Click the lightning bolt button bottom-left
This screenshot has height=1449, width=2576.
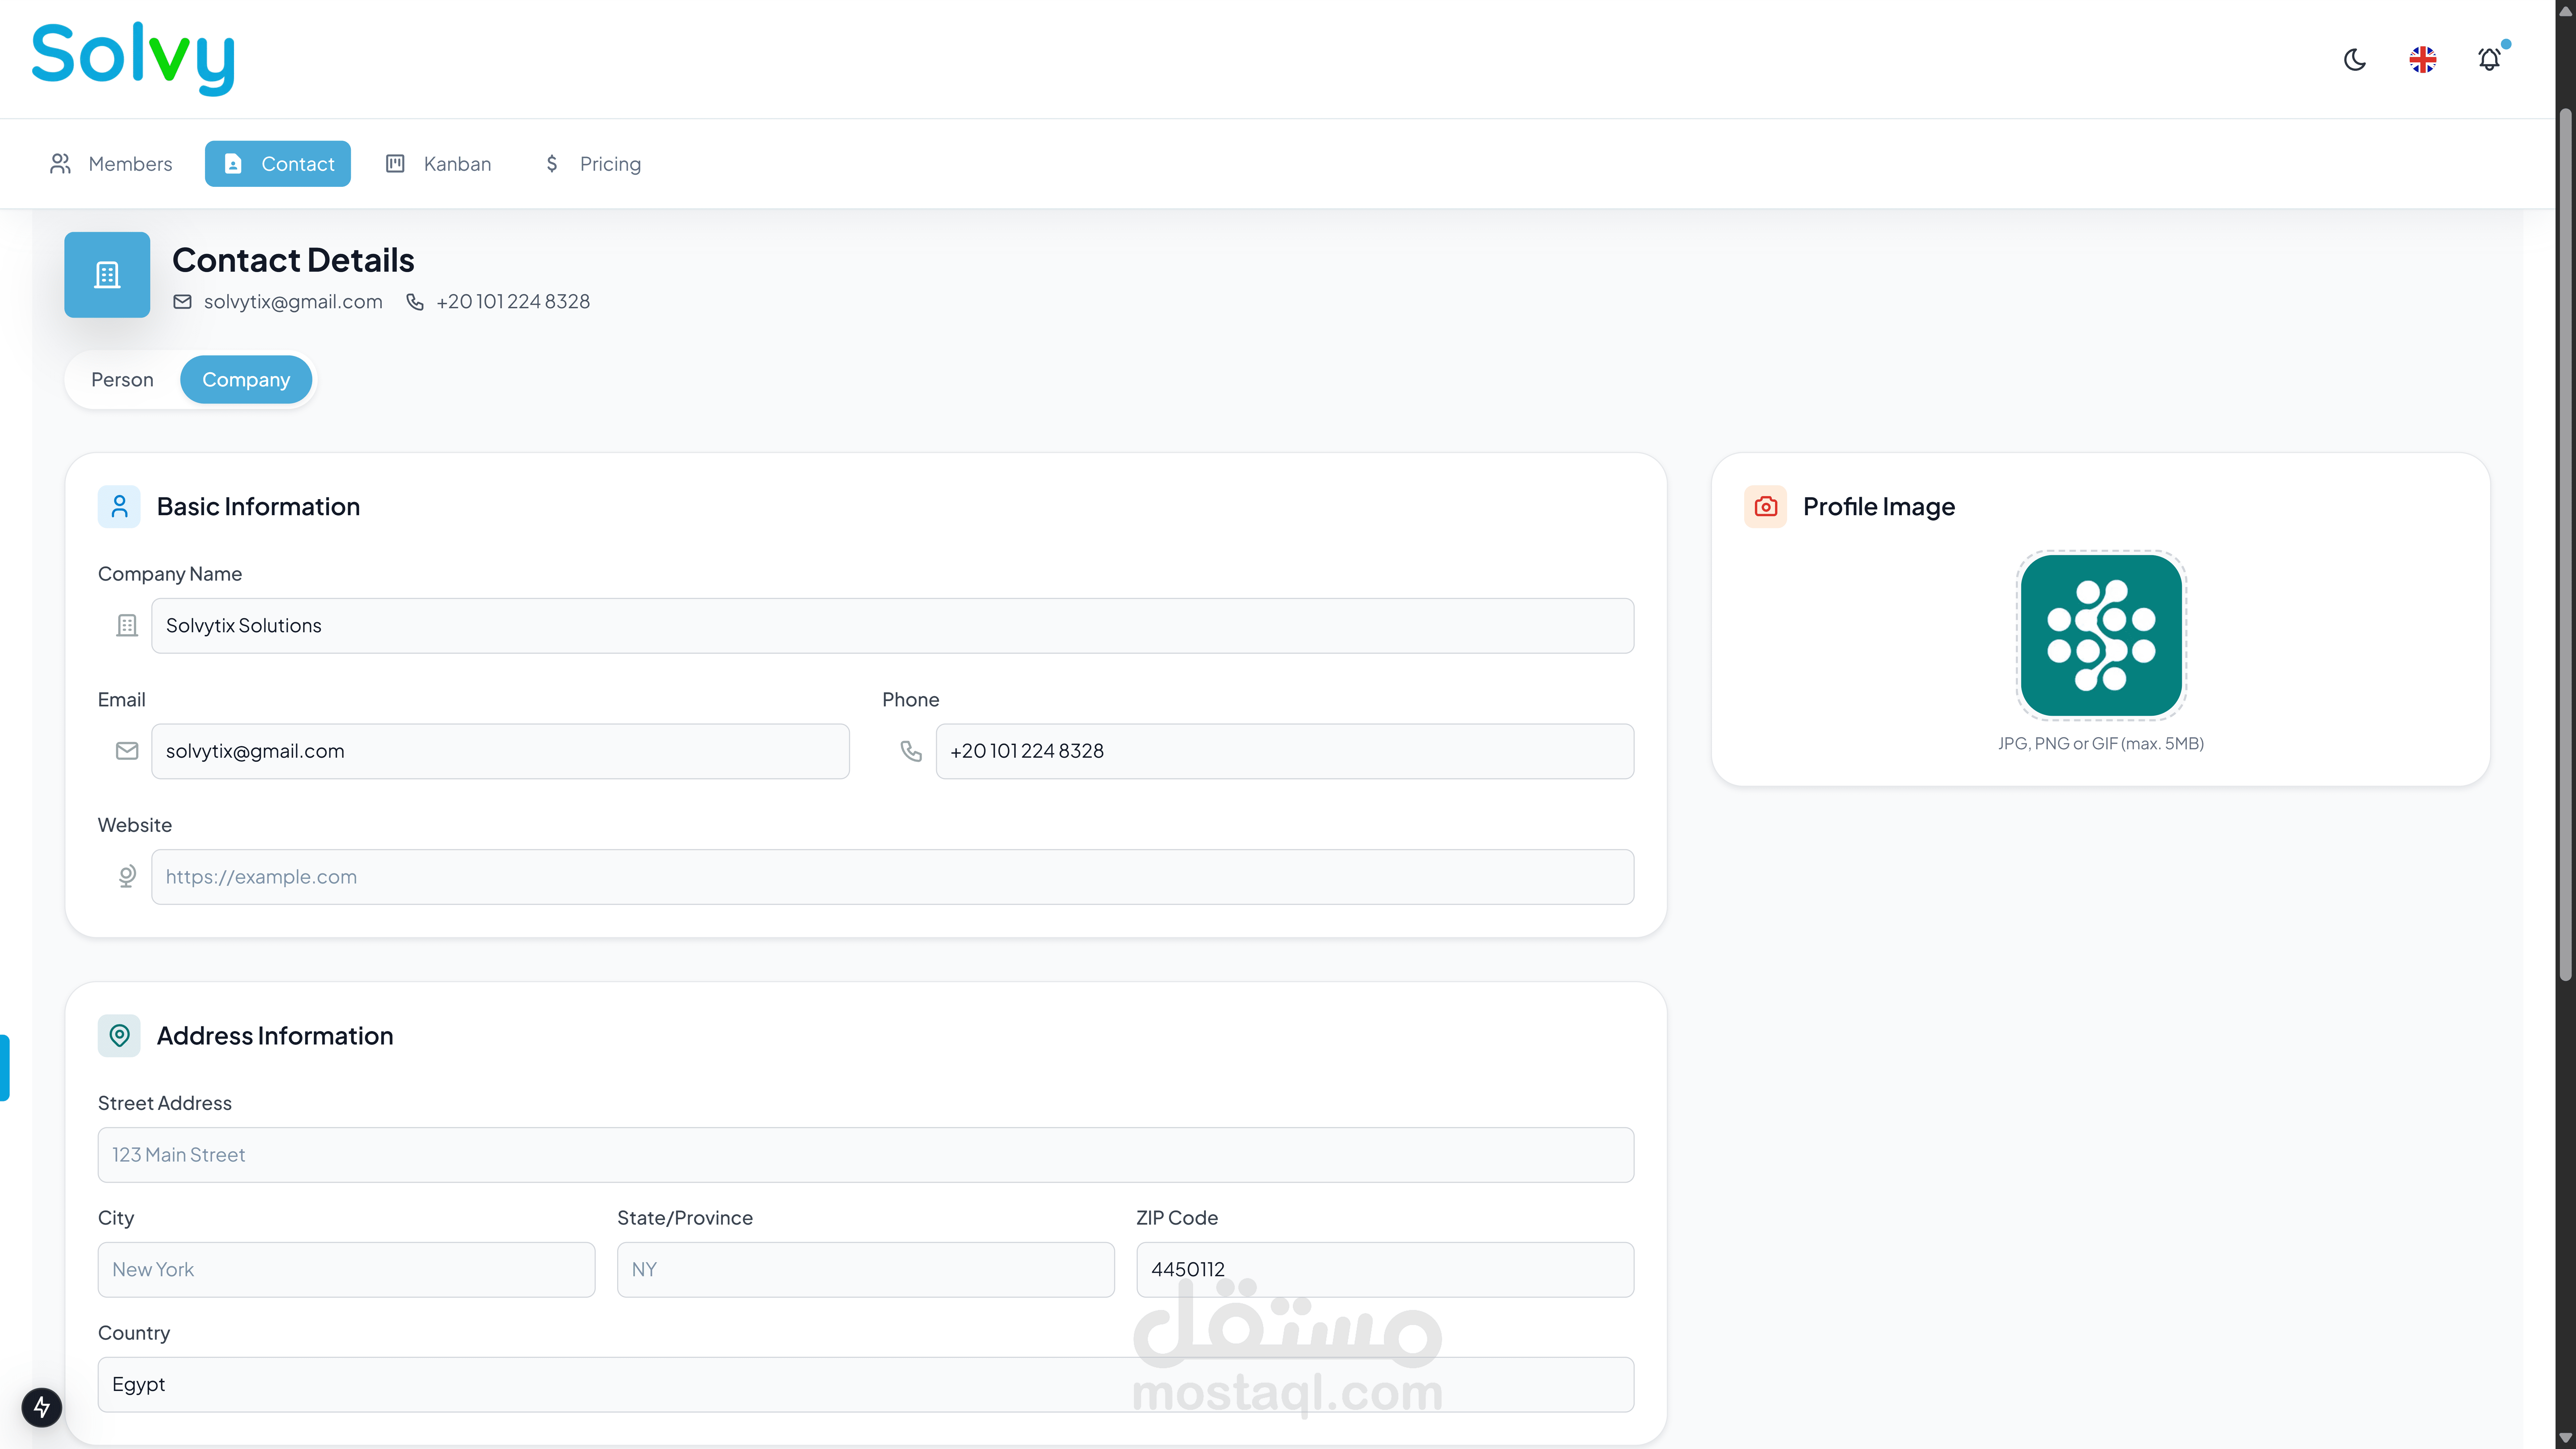pos(42,1407)
